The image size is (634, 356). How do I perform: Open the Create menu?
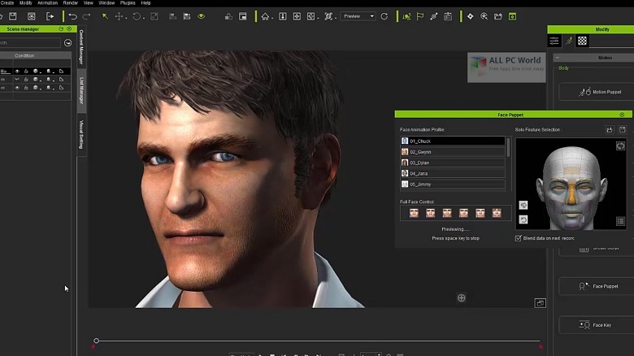(7, 2)
